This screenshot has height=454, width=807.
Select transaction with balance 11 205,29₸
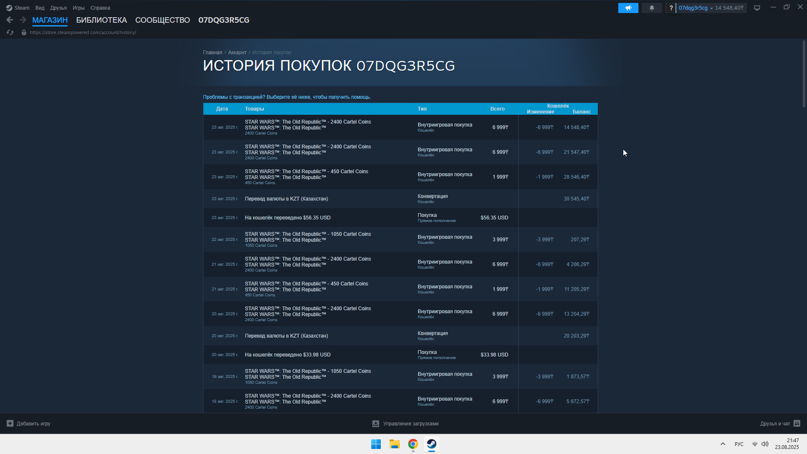[x=401, y=289]
